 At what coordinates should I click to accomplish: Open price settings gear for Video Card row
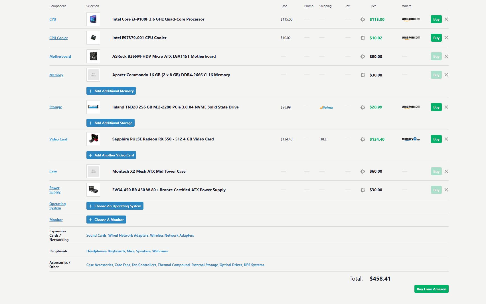363,139
